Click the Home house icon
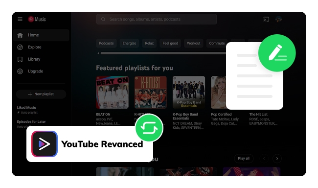The height and width of the screenshot is (188, 318). [x=20, y=35]
